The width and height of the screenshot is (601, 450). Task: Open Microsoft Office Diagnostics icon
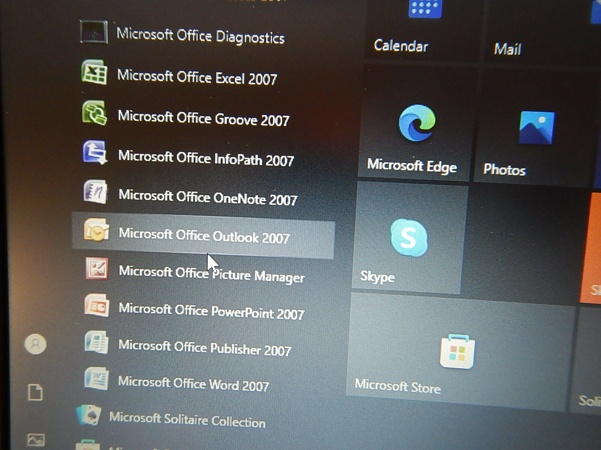pos(94,32)
